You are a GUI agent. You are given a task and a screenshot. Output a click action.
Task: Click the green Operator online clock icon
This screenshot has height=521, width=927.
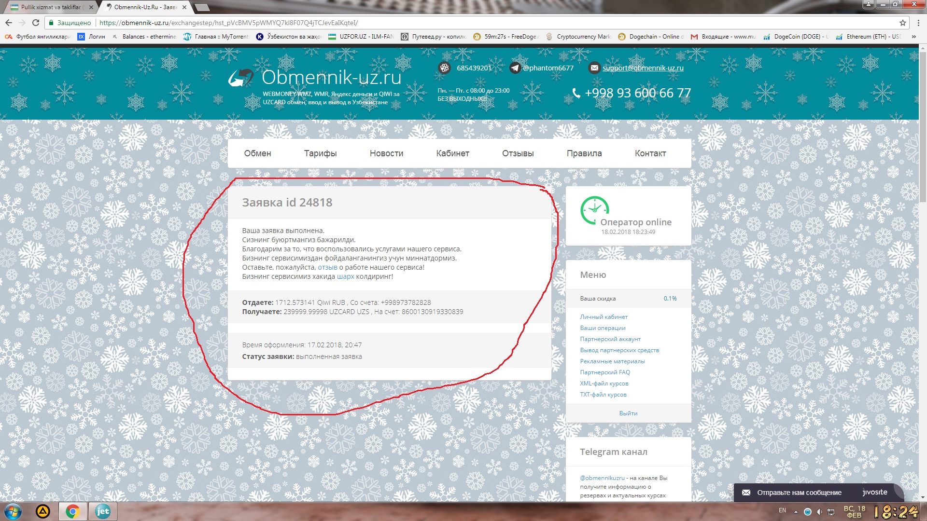pyautogui.click(x=594, y=210)
